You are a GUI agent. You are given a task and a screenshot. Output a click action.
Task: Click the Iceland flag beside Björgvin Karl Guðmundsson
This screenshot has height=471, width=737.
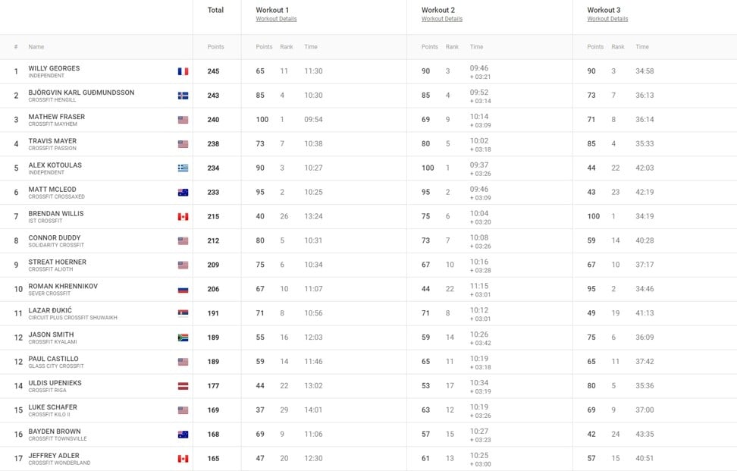pyautogui.click(x=183, y=96)
